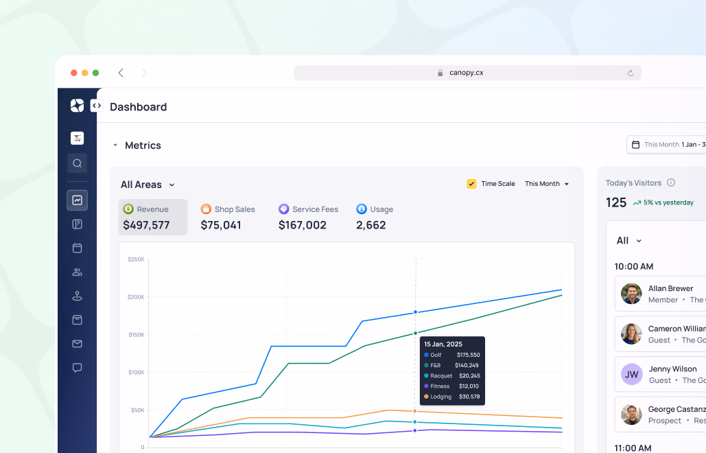706x453 pixels.
Task: Open George Castanza visitor card
Action: click(660, 415)
